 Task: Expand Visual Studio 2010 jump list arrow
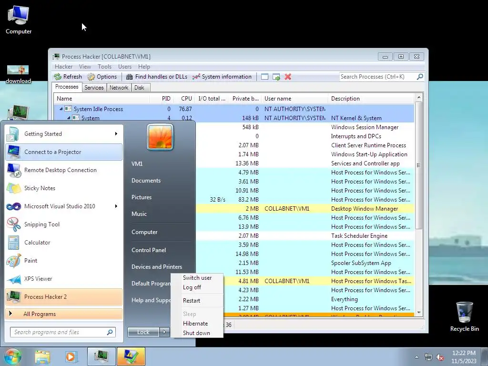pyautogui.click(x=116, y=206)
